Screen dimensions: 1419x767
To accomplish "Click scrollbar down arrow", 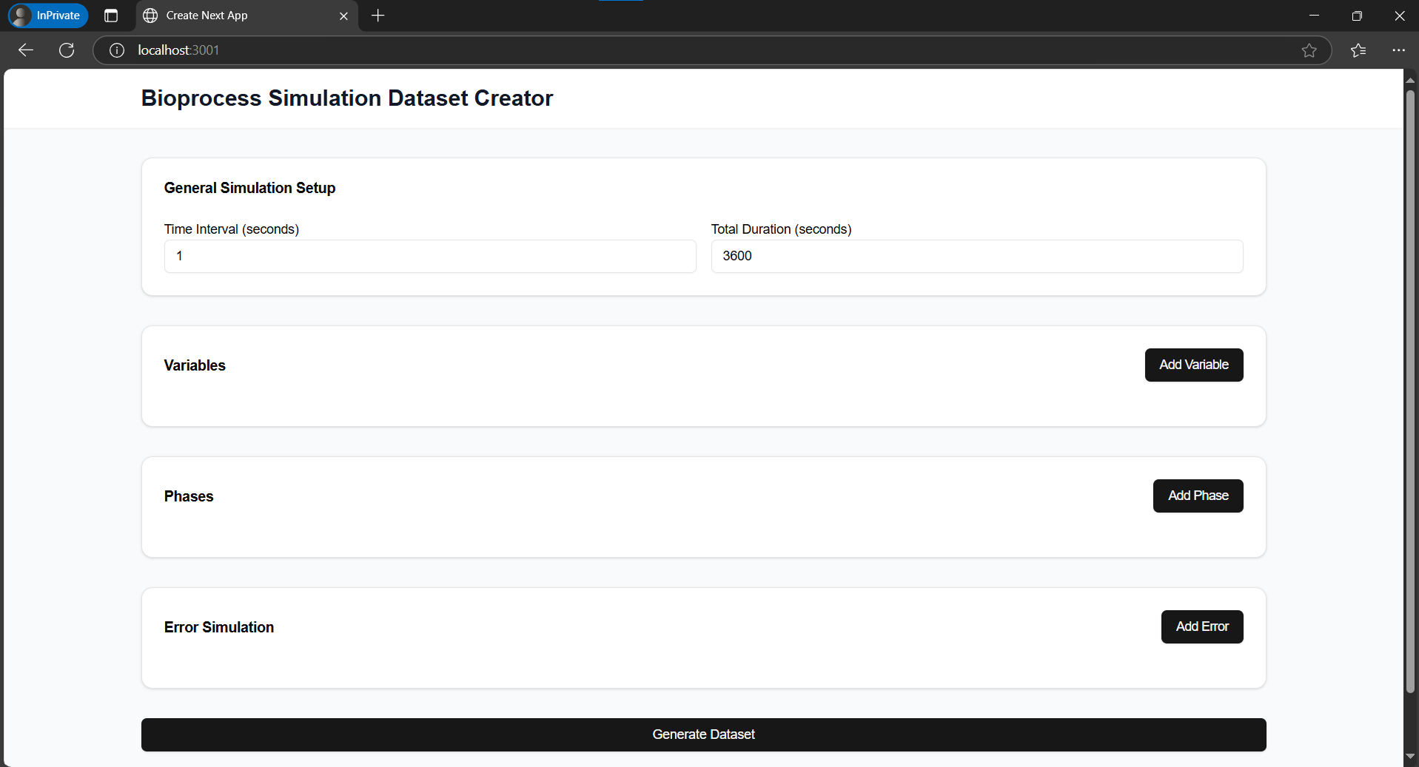I will point(1410,757).
